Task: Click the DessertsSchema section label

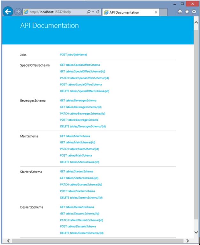Action: 32,207
